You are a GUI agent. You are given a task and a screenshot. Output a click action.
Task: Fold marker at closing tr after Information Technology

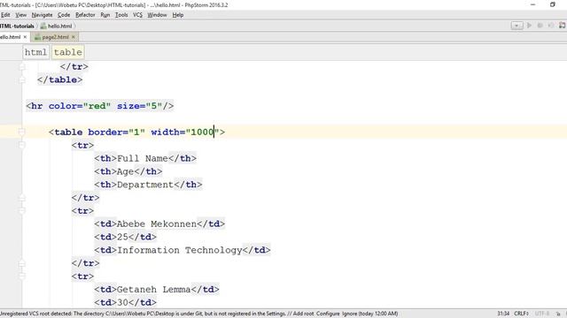(21, 263)
